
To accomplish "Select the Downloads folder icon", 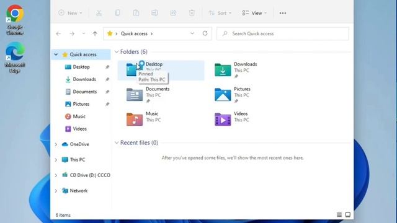I will [x=223, y=70].
